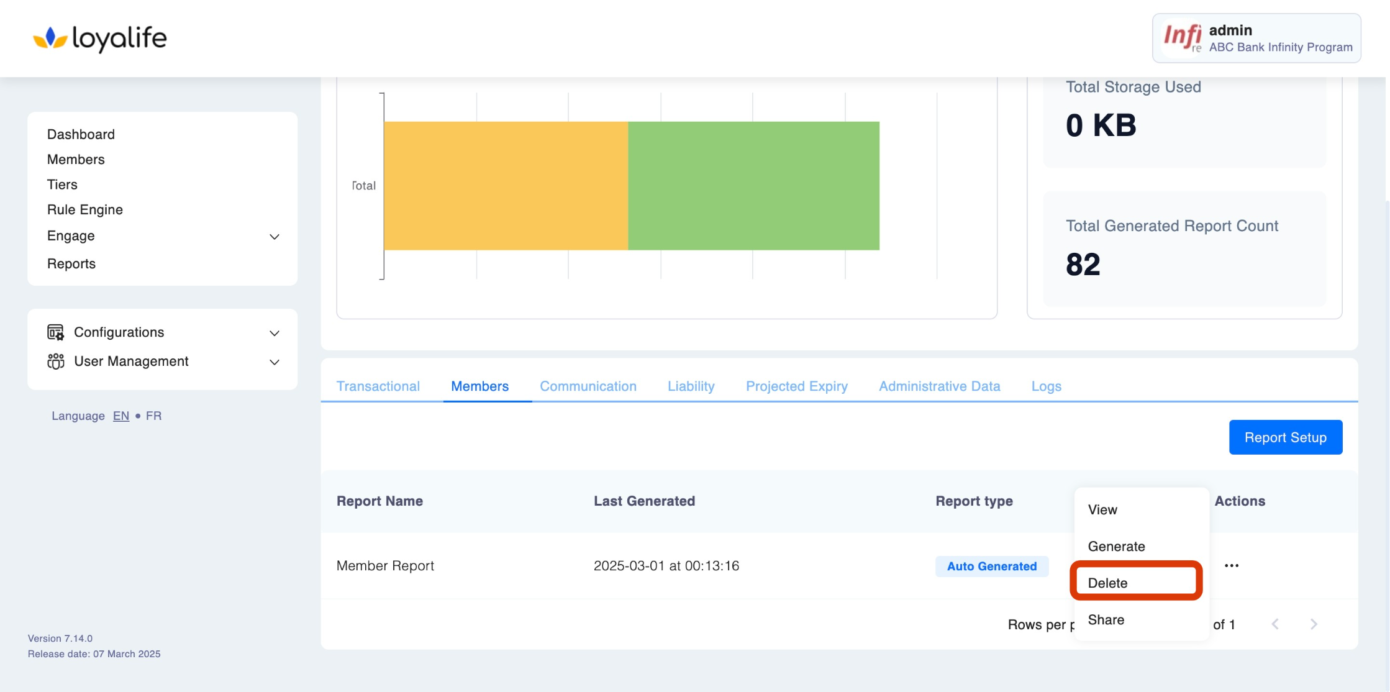Switch to the Transactional tab
The width and height of the screenshot is (1390, 692).
click(378, 386)
